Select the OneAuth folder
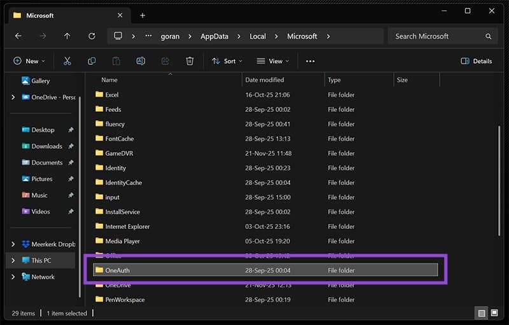The image size is (509, 325). tap(265, 270)
